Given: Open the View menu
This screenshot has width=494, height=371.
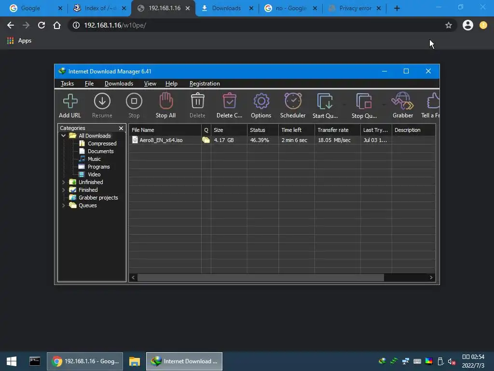Looking at the screenshot, I should tap(150, 84).
